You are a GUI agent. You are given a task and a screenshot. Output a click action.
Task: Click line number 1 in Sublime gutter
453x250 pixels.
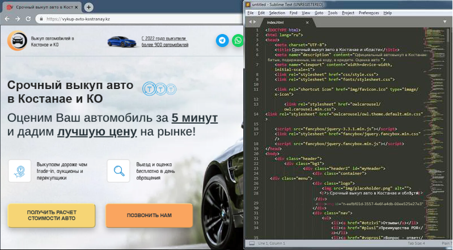tap(257, 30)
